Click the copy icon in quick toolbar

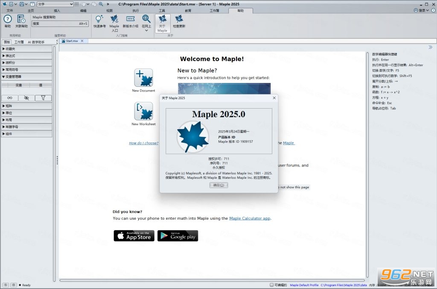pos(94,4)
